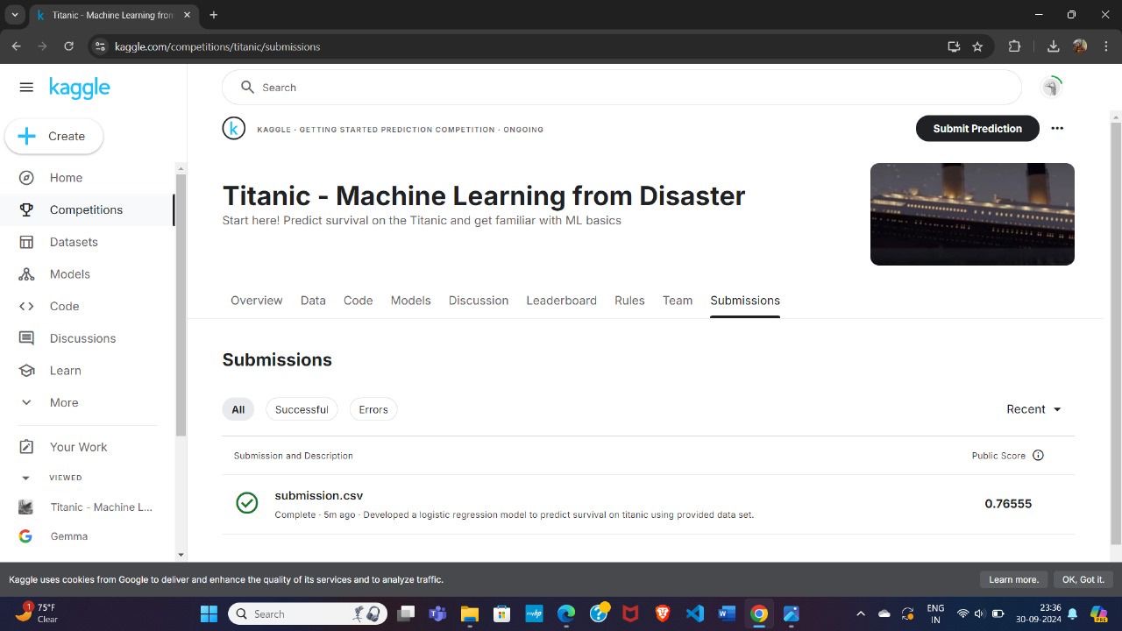Show hidden system tray icons
Image resolution: width=1122 pixels, height=631 pixels.
click(860, 613)
